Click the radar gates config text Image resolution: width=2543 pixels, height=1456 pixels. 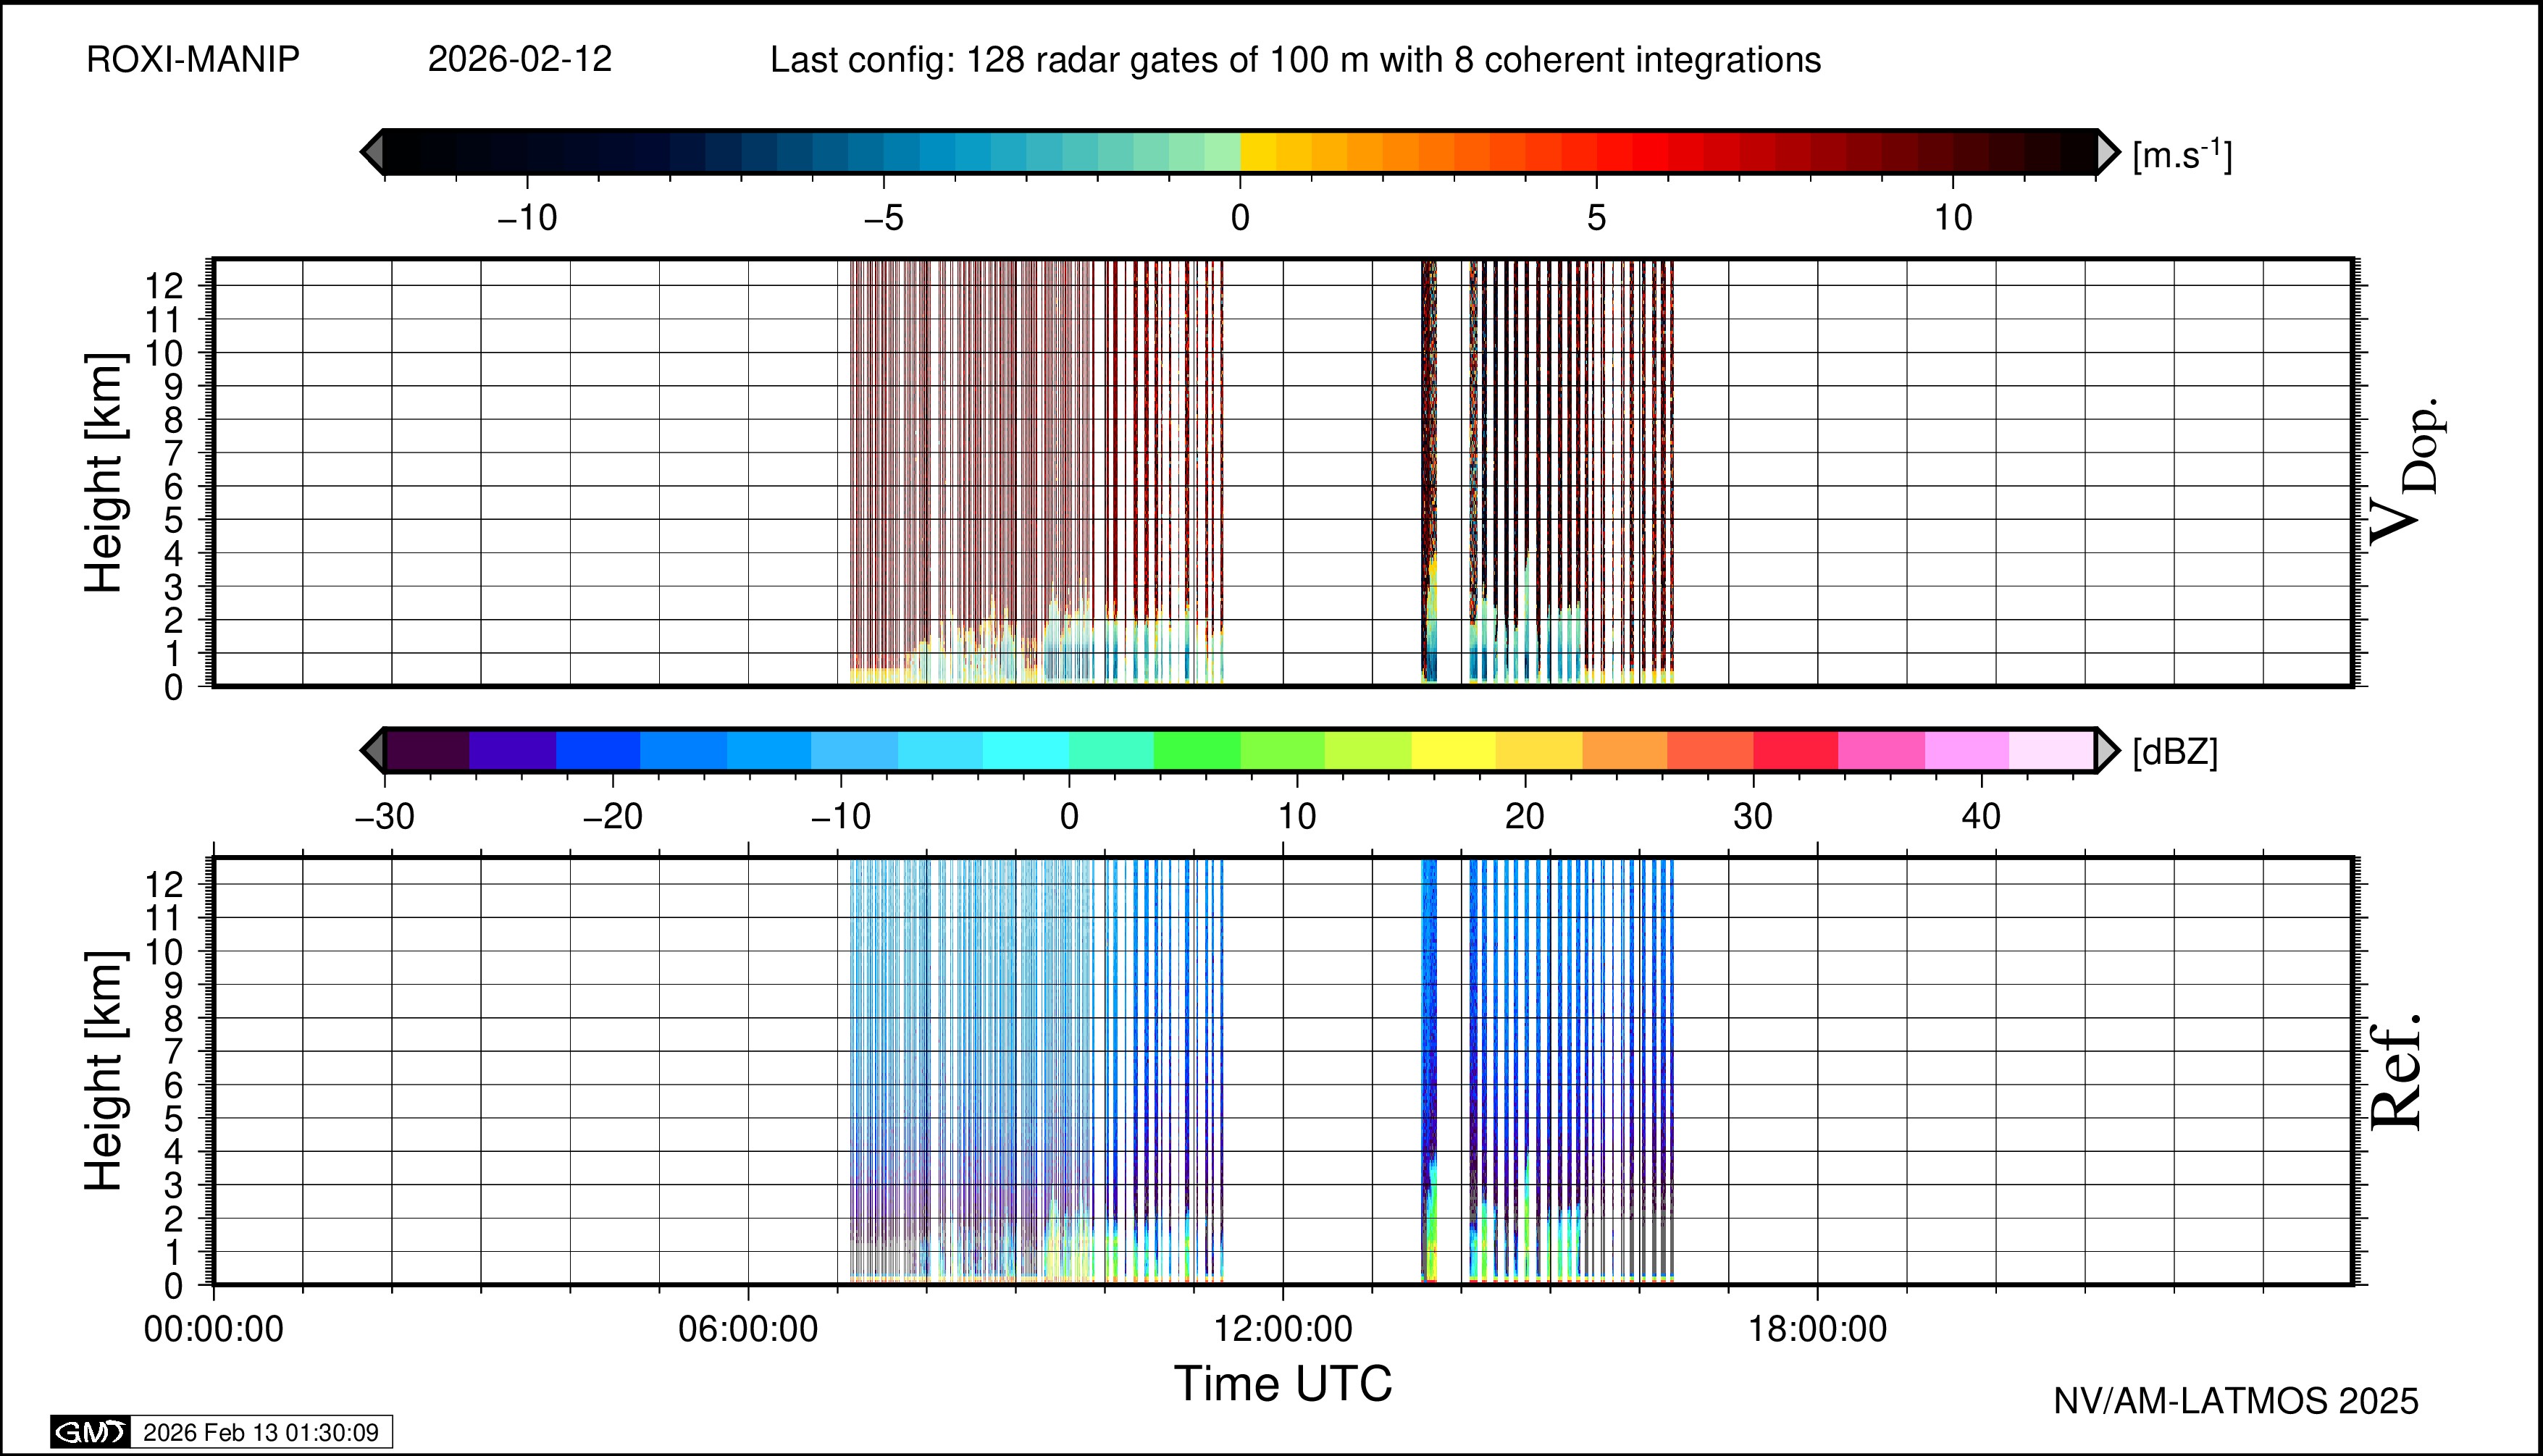click(1294, 60)
